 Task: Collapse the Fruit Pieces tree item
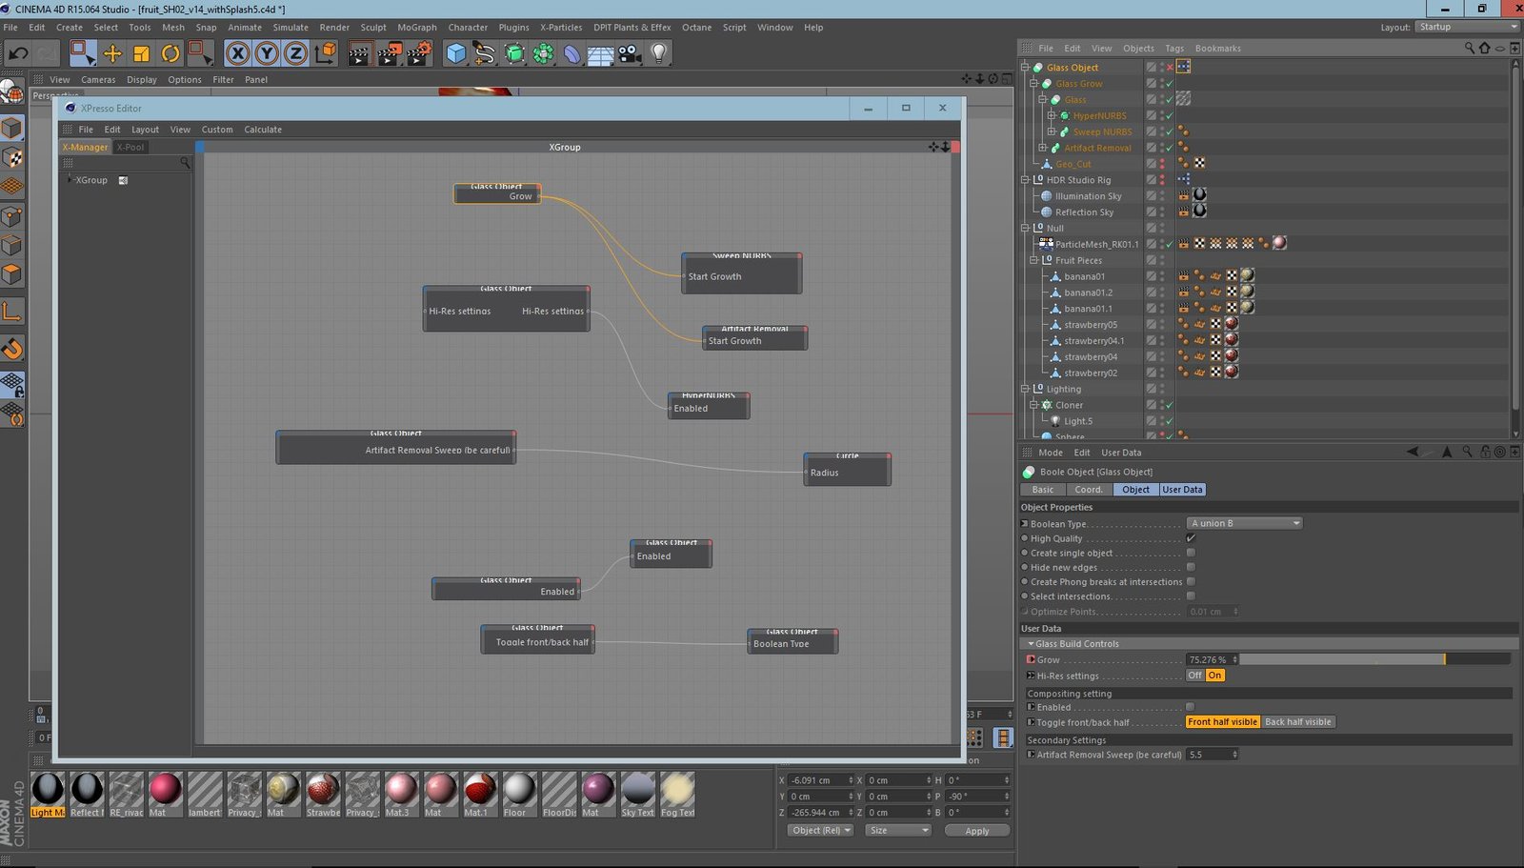1034,260
